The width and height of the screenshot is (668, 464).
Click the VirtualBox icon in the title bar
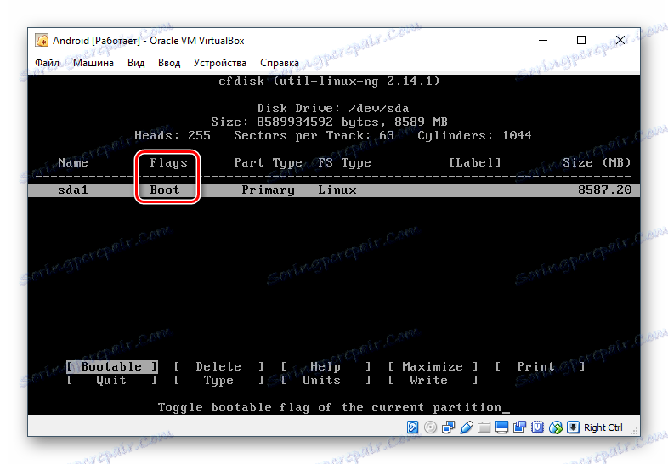[x=42, y=41]
